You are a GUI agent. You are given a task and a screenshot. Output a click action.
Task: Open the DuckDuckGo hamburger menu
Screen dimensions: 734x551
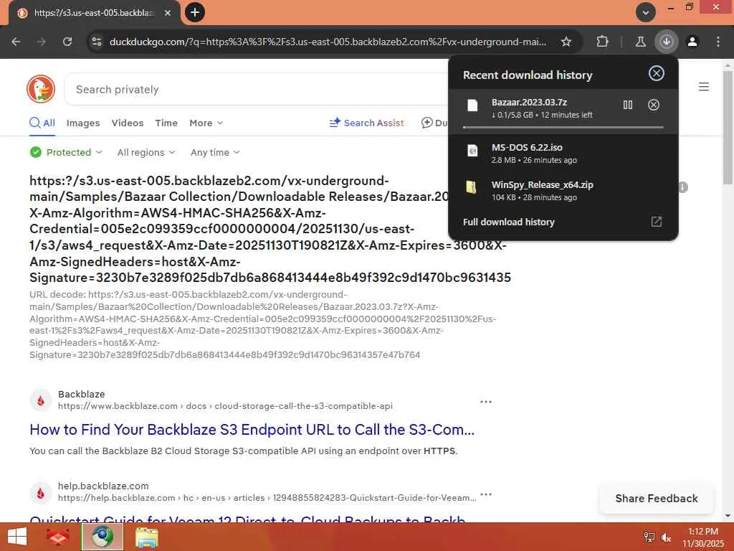pos(704,87)
